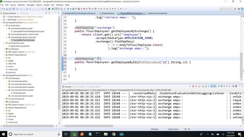Select SpringWebFluxClient.java in Project Explorer
This screenshot has height=137, width=244.
[24, 40]
